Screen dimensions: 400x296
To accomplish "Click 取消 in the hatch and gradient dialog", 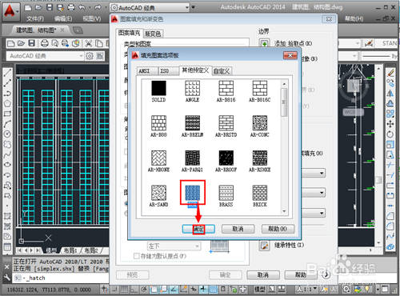I will pos(263,274).
